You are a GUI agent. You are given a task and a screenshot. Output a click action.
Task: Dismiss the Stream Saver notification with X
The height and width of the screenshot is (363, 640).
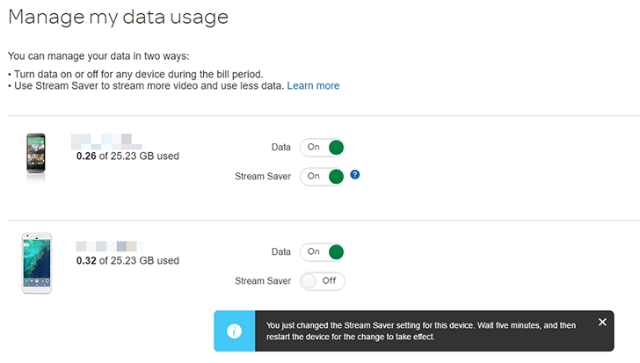(x=602, y=322)
